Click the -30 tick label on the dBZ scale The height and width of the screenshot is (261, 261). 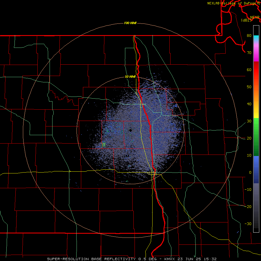[248, 224]
